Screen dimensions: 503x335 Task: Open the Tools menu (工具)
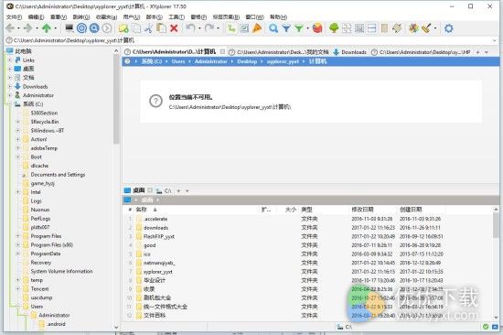coord(177,17)
